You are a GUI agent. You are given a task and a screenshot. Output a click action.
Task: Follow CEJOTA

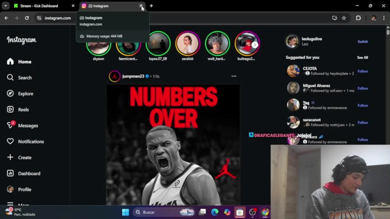coord(363,71)
